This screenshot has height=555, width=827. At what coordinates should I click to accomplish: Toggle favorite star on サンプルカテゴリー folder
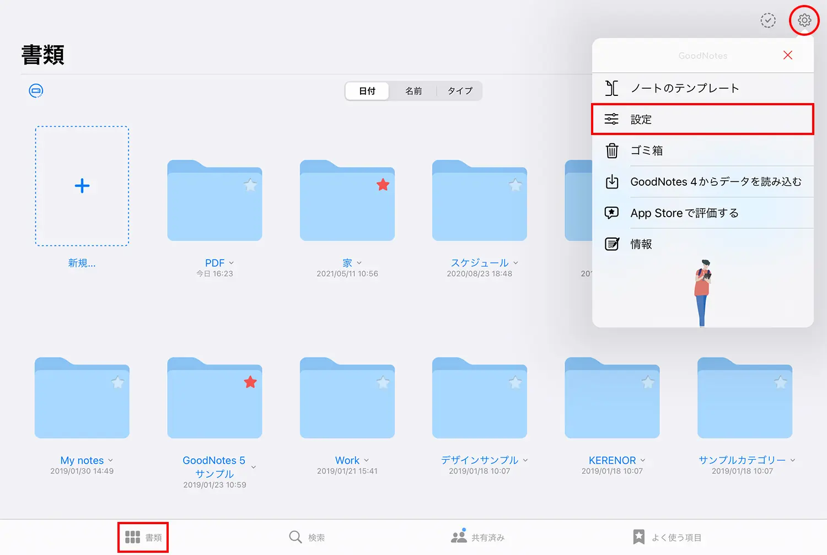coord(781,382)
